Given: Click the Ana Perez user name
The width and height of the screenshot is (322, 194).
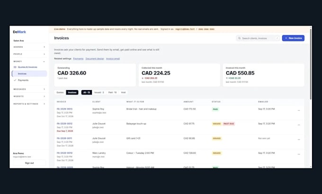Looking at the screenshot, I should point(18,153).
